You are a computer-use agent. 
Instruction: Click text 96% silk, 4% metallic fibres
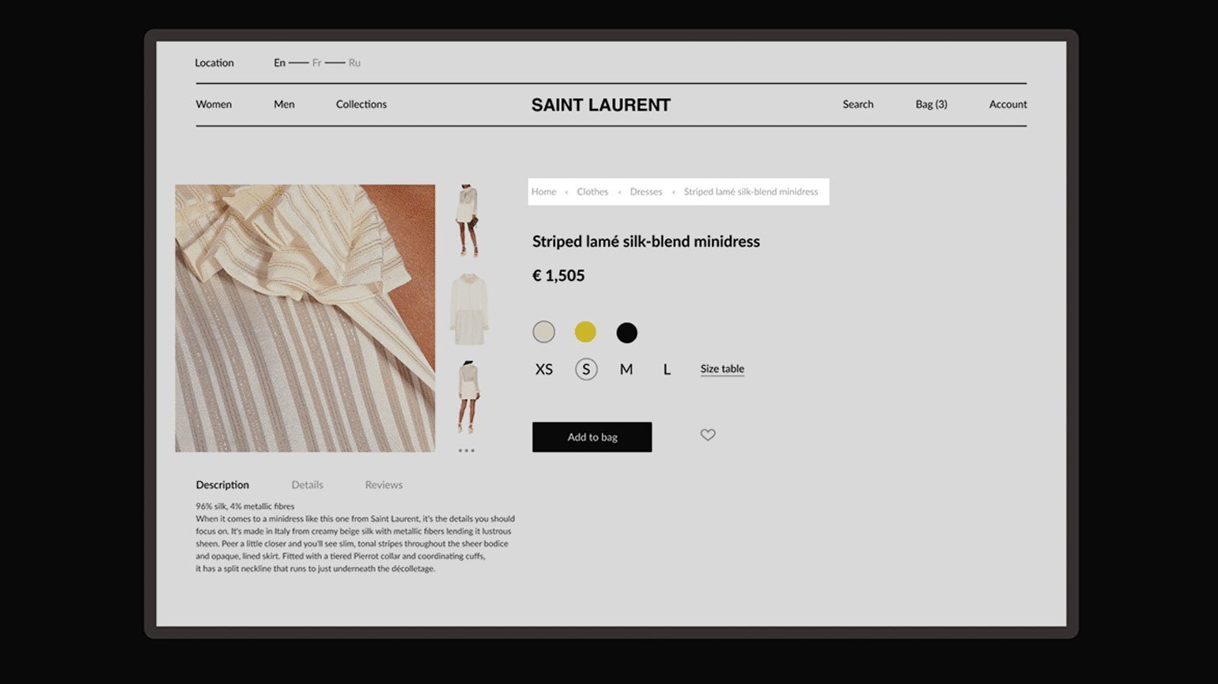[x=245, y=506]
